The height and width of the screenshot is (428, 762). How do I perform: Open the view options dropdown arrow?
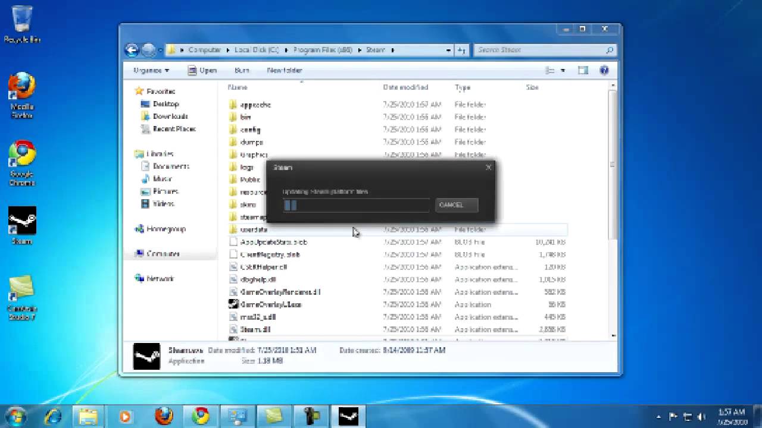(x=563, y=70)
